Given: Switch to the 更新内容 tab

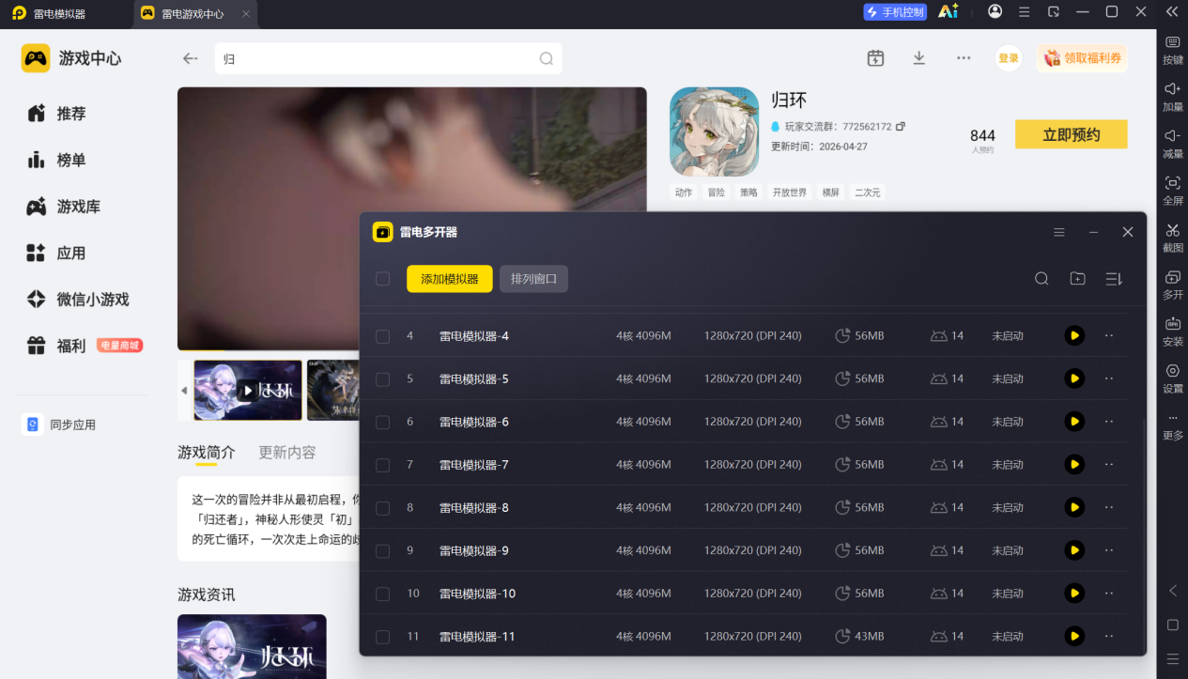Looking at the screenshot, I should pyautogui.click(x=287, y=453).
